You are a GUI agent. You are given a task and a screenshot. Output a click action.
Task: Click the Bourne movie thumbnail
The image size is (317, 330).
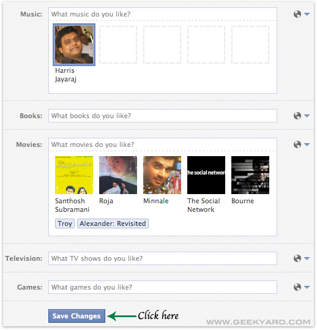point(250,175)
